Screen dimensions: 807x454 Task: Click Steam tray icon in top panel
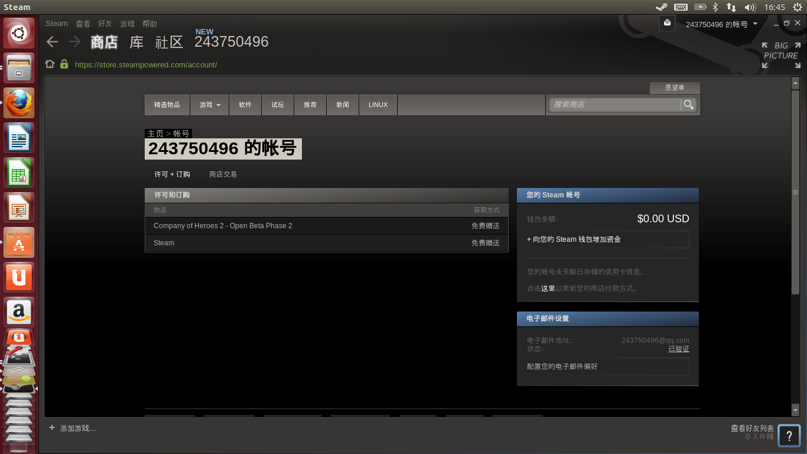(662, 7)
